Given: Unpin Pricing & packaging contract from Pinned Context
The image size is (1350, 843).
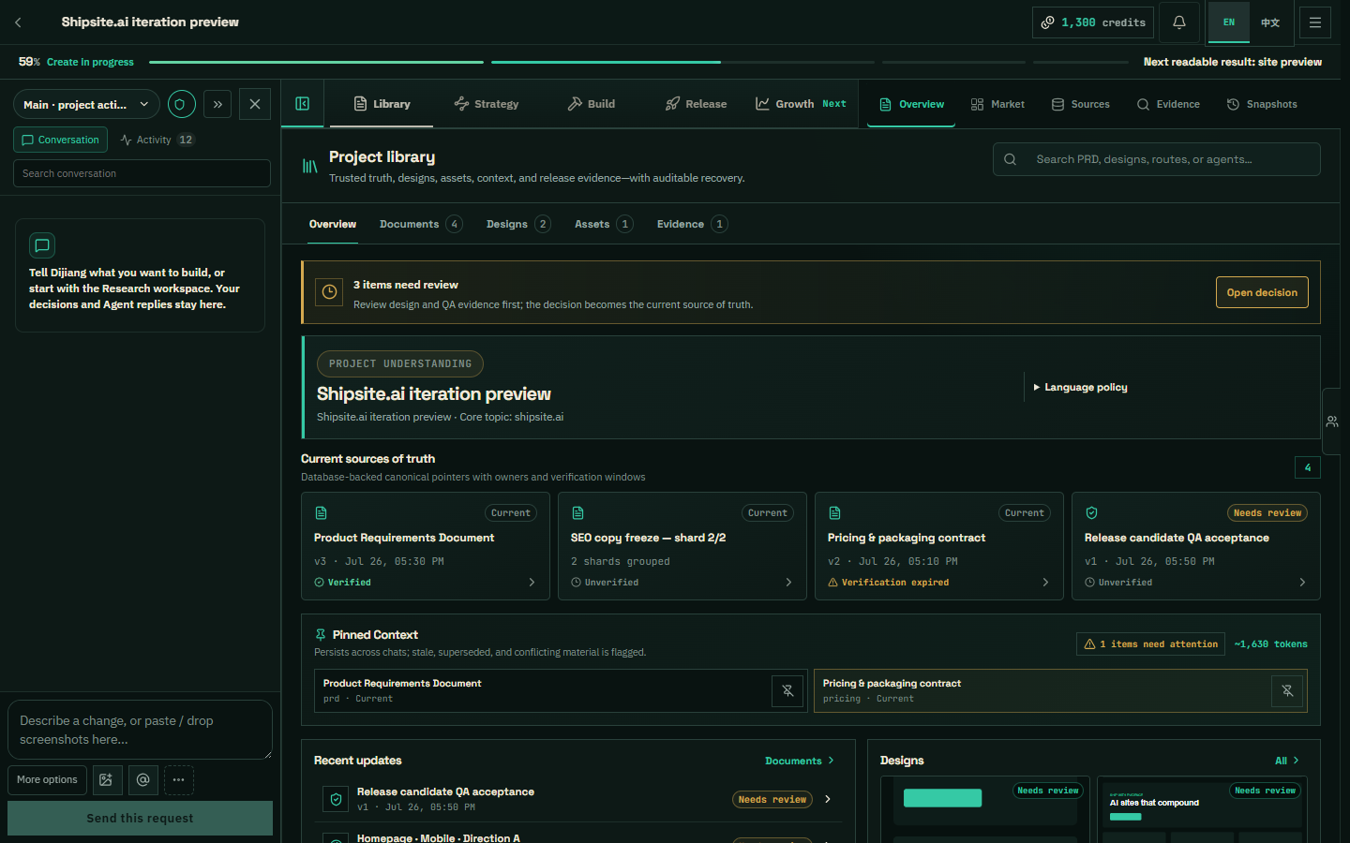Looking at the screenshot, I should [1287, 691].
